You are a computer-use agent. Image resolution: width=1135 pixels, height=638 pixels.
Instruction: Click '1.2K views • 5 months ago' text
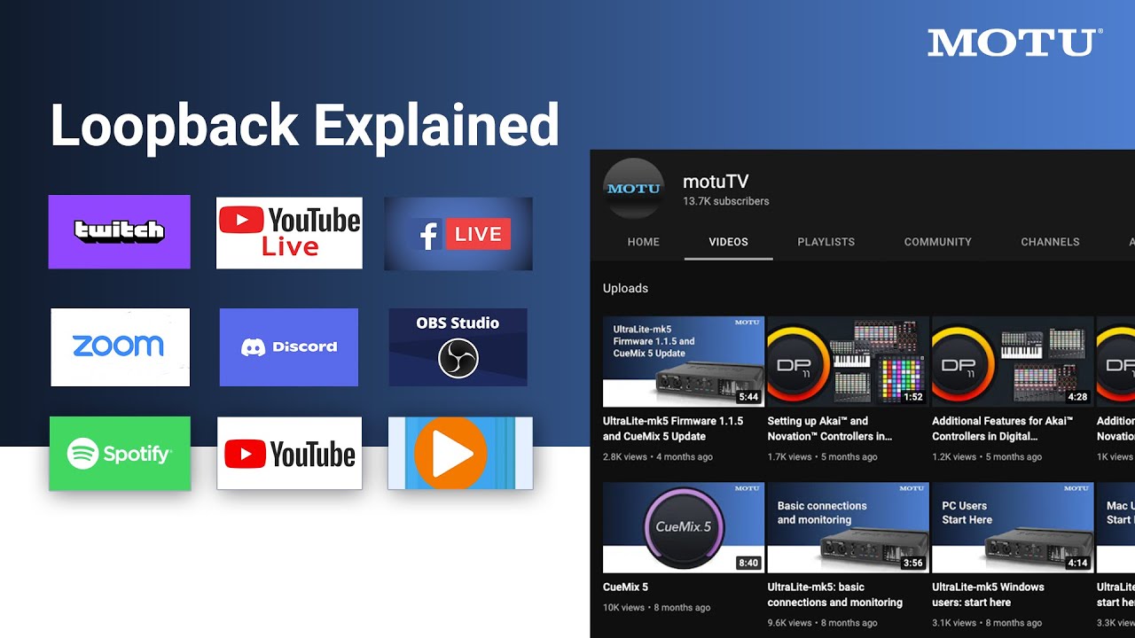point(987,457)
